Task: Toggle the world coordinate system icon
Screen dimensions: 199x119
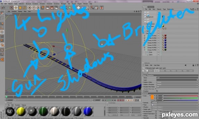Action: 42,8
